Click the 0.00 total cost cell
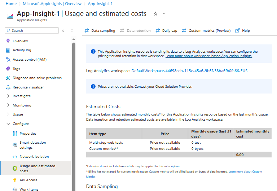Viewport: 277px width, 191px height. 252,155
